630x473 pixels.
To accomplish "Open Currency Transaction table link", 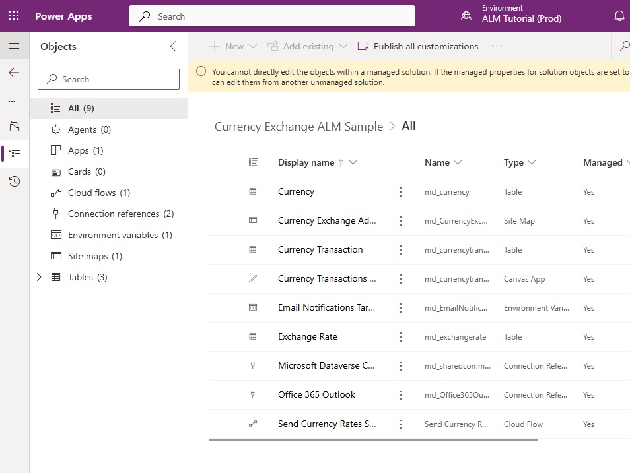I will coord(320,250).
